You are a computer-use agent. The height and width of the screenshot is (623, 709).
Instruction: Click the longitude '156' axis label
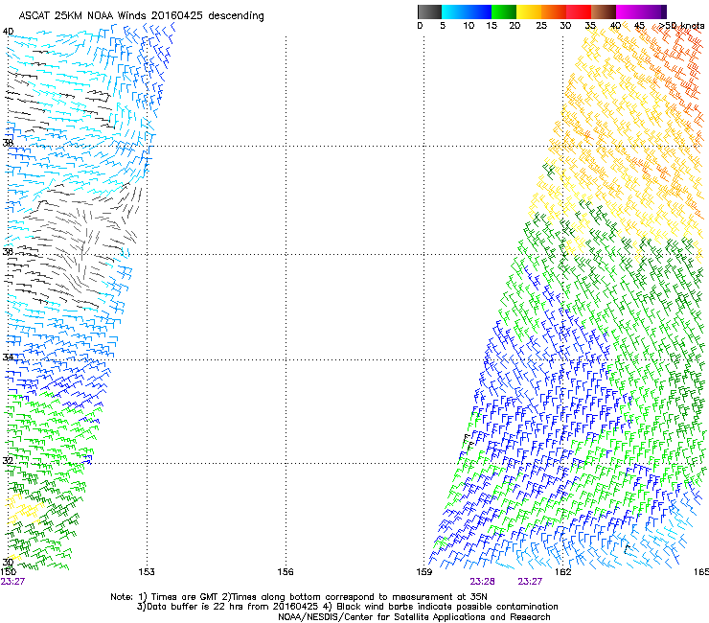coord(286,572)
